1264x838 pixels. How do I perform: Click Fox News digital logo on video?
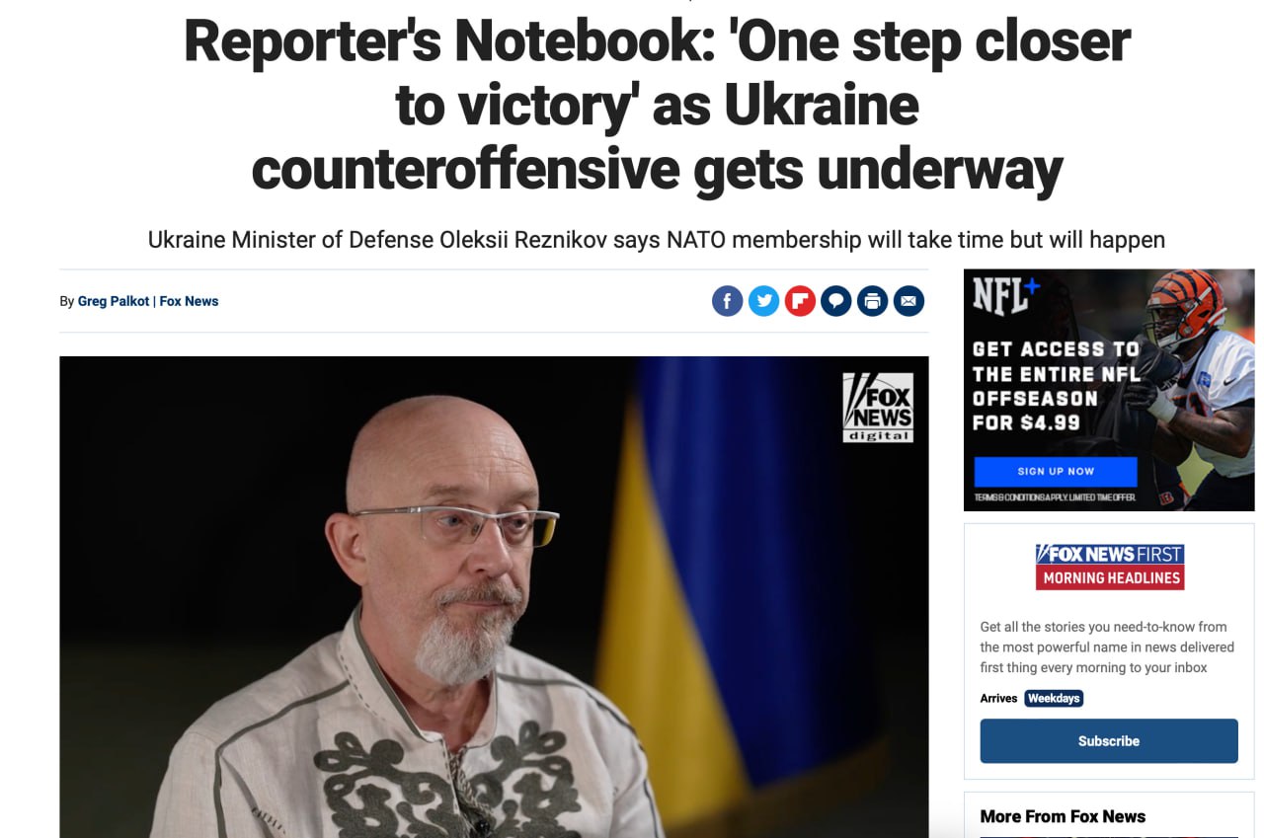878,407
